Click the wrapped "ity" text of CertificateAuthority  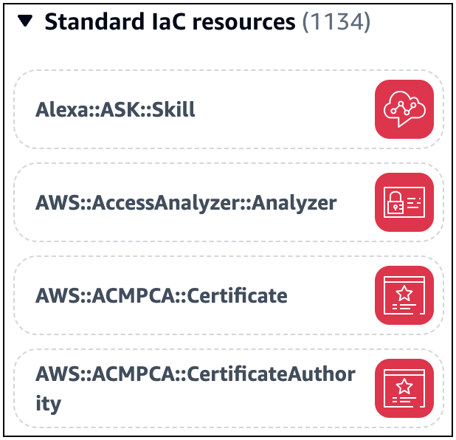(48, 404)
